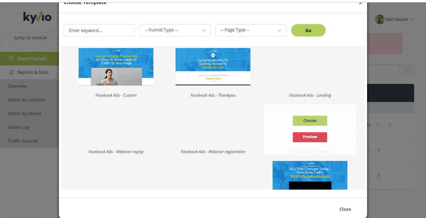This screenshot has width=426, height=218.
Task: Open Overview in the sidebar
Action: (17, 86)
